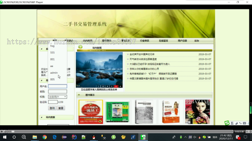This screenshot has height=141, width=252.
Task: Click the stop icon beside pause
Action: click(x=5, y=132)
